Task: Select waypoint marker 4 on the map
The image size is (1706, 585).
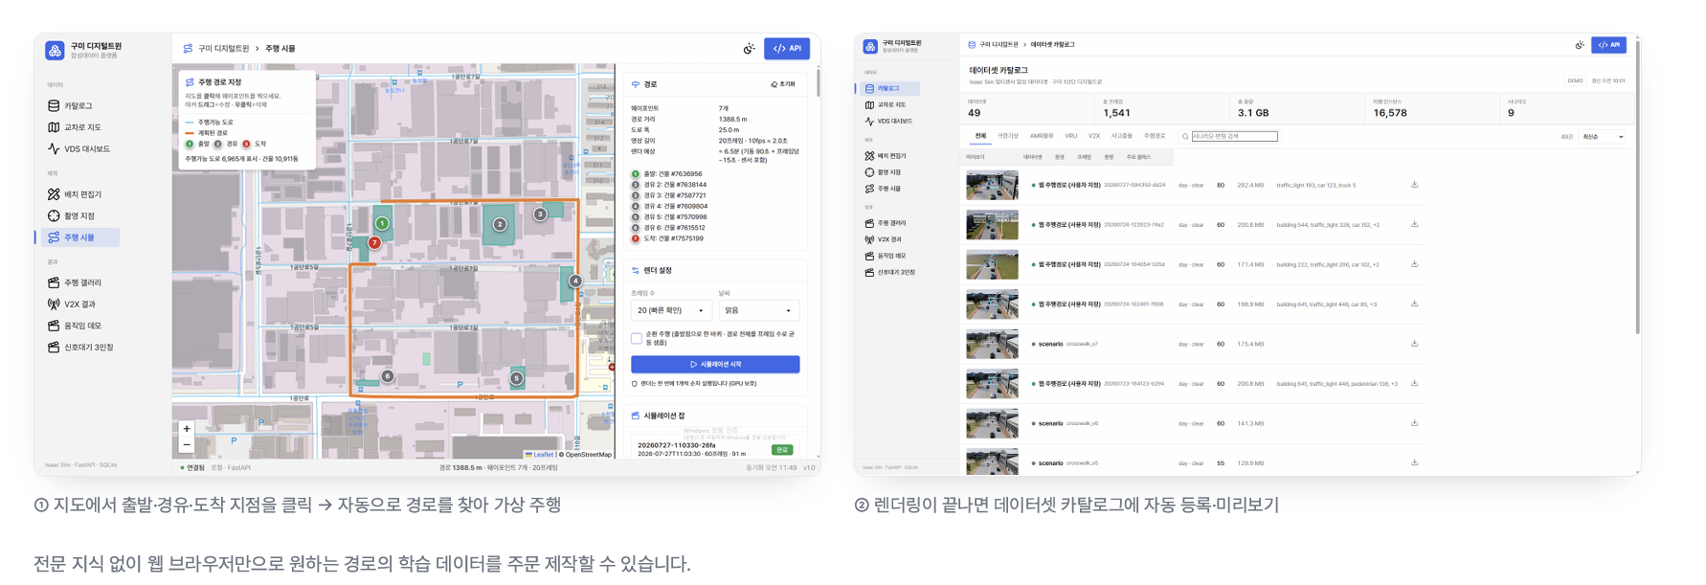Action: point(574,281)
